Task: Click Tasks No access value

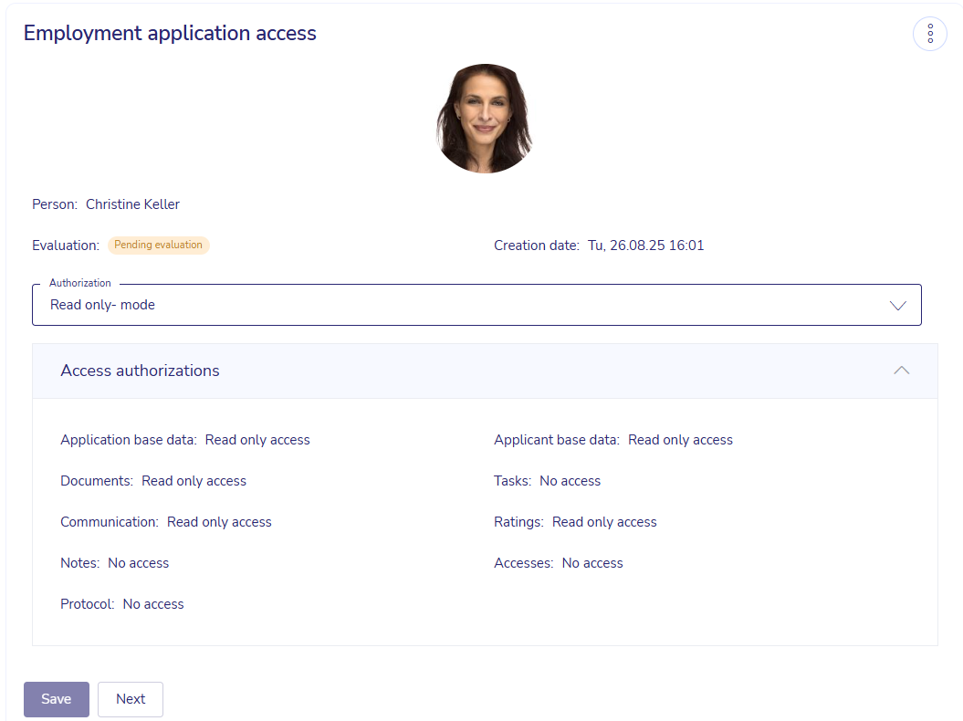Action: (x=570, y=481)
